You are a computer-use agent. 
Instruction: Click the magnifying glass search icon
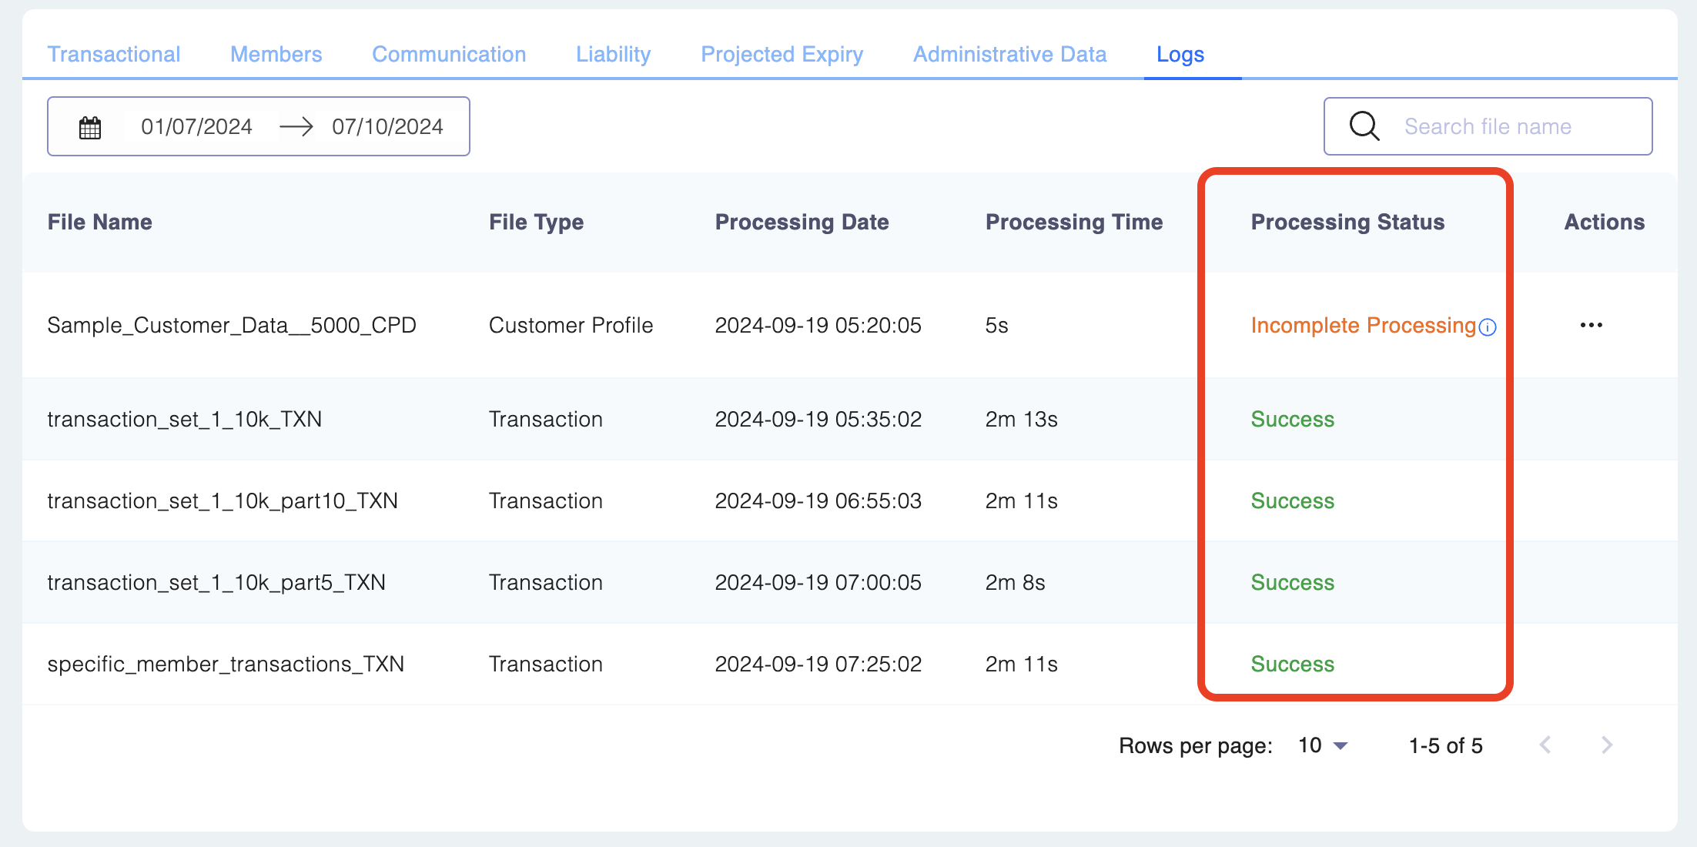[x=1364, y=126]
